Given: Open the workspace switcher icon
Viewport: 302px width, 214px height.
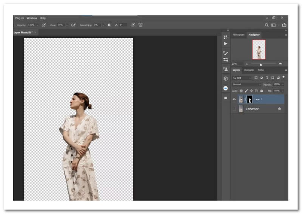Looking at the screenshot, I should click(x=273, y=25).
